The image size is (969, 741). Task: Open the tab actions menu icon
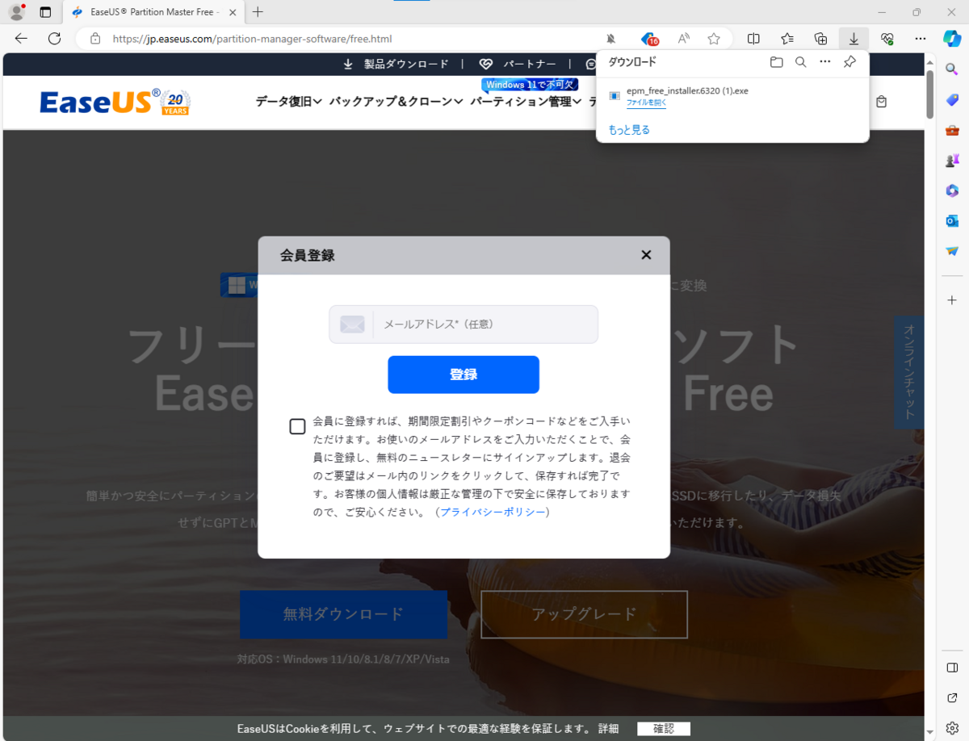tap(45, 12)
